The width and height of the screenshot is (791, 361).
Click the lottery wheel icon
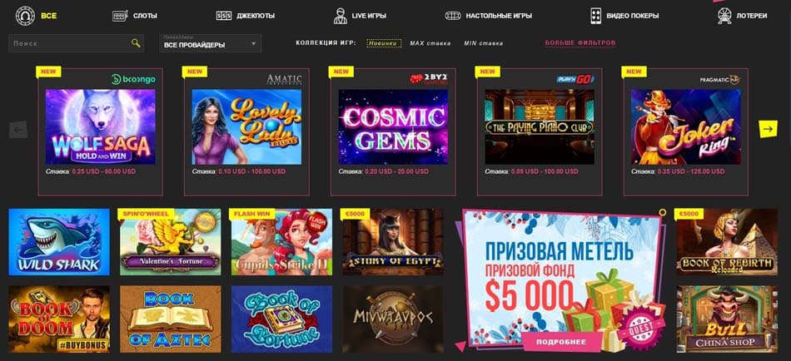[x=724, y=16]
